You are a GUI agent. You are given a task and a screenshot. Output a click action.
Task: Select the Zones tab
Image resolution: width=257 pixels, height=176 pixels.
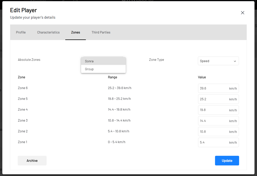coord(75,32)
